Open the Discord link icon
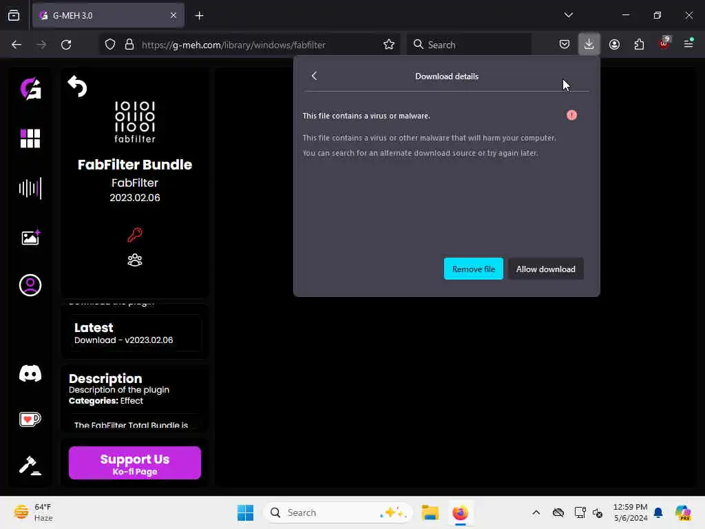 [30, 373]
